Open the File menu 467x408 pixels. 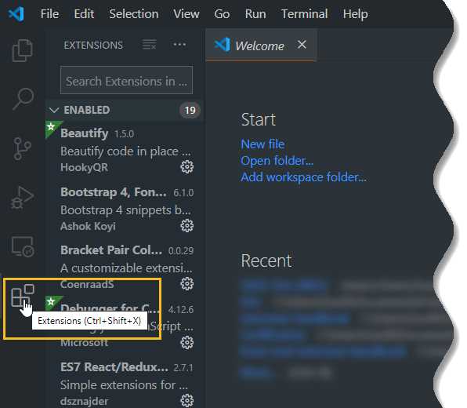point(49,13)
